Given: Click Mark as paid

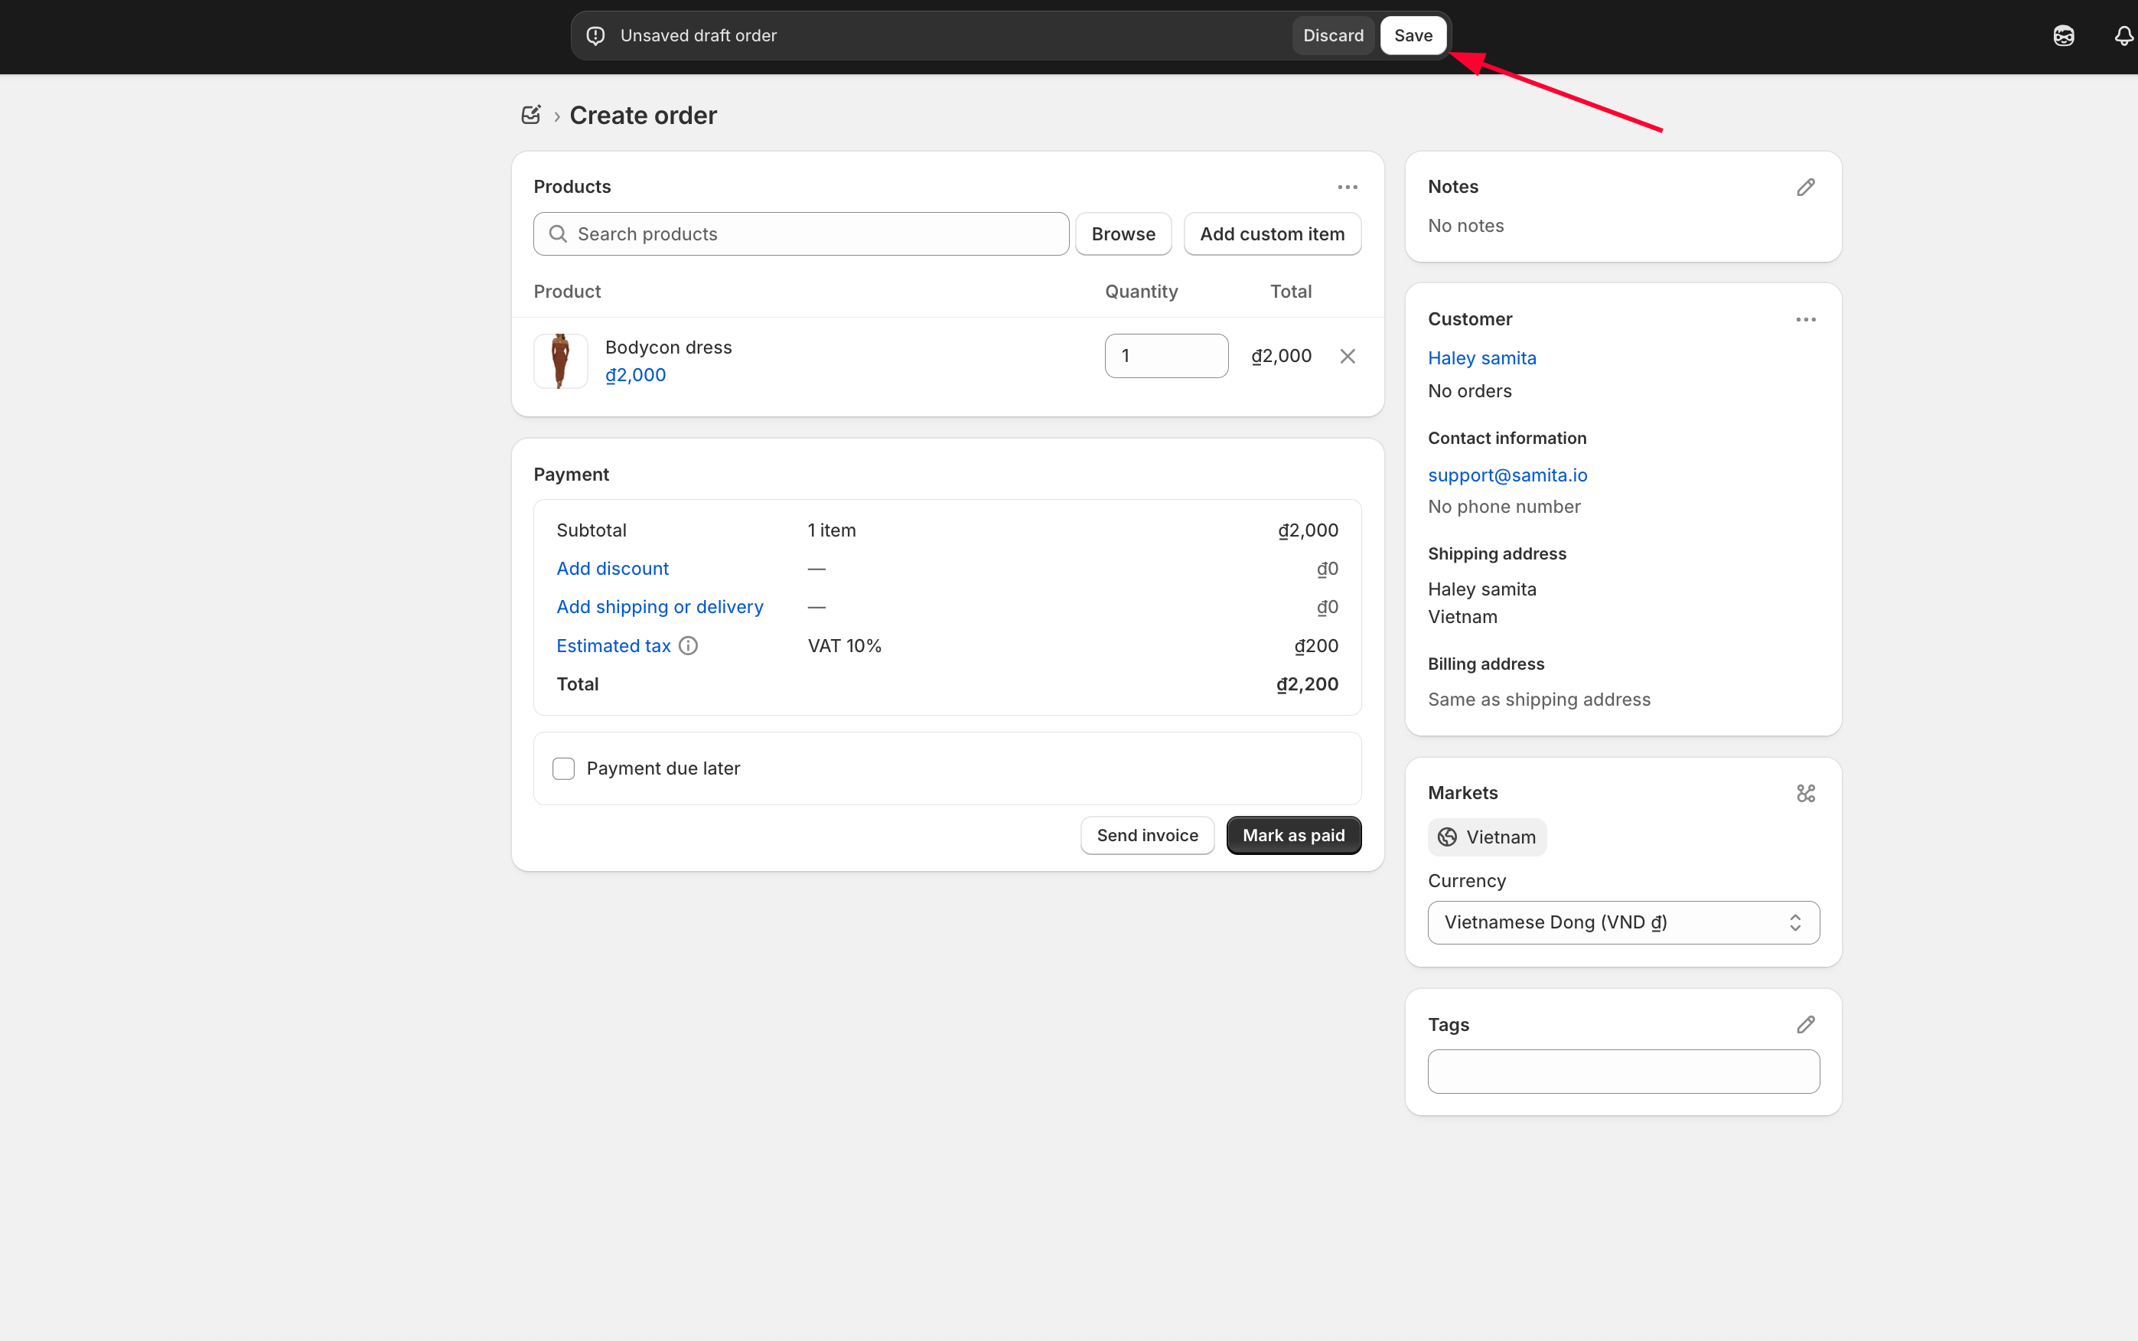Looking at the screenshot, I should click(x=1293, y=836).
